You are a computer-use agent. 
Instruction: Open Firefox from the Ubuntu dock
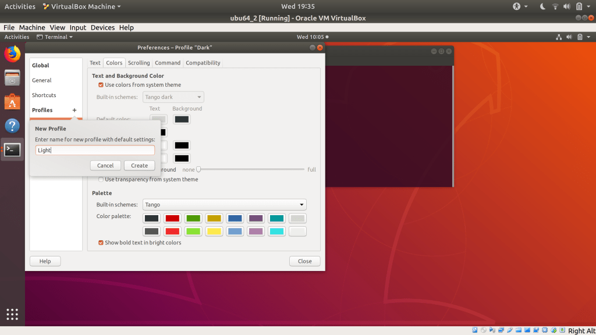[12, 53]
